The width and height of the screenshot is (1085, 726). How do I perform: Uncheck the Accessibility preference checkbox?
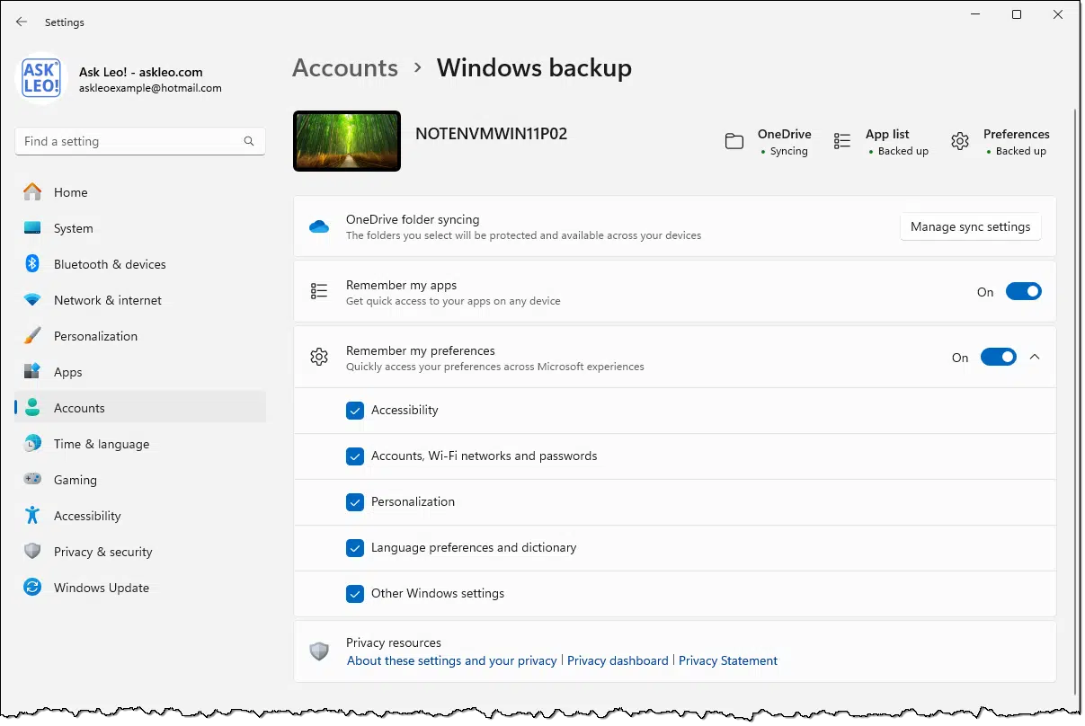(354, 411)
